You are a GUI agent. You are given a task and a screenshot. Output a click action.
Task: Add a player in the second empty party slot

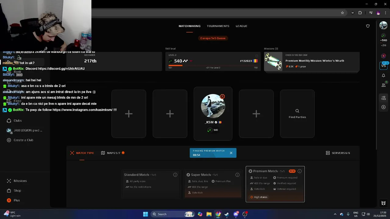[x=170, y=114]
